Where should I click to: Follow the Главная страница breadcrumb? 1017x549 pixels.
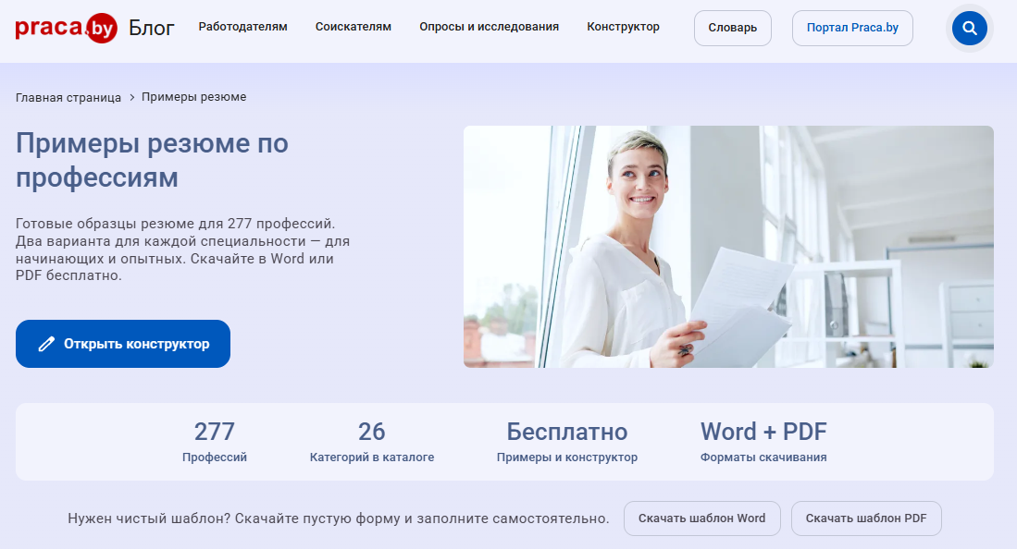pyautogui.click(x=68, y=97)
